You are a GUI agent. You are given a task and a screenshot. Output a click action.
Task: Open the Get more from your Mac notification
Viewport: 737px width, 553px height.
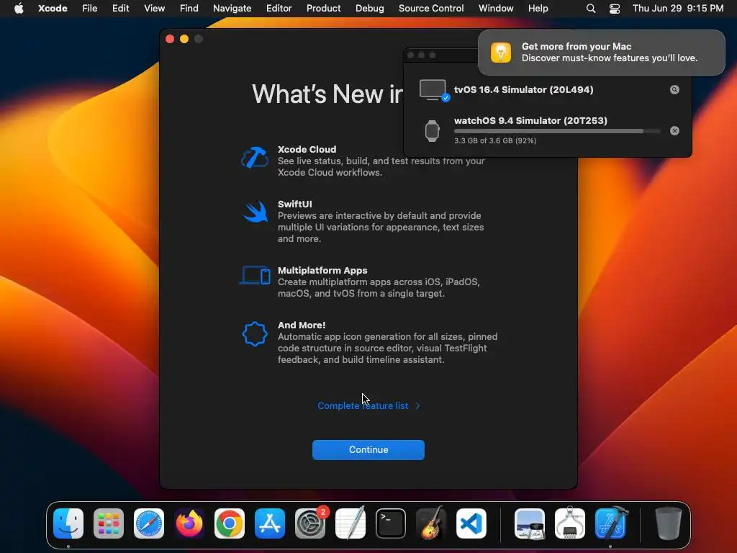pos(601,52)
